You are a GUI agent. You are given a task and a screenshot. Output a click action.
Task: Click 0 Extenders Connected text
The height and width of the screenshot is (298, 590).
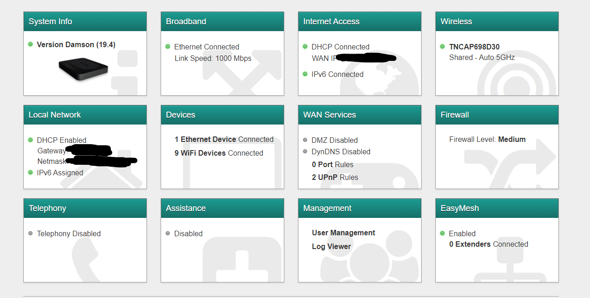click(x=489, y=244)
